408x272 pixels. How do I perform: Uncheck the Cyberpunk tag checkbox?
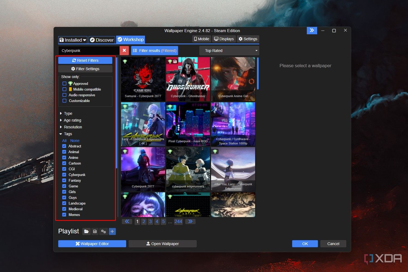click(64, 175)
